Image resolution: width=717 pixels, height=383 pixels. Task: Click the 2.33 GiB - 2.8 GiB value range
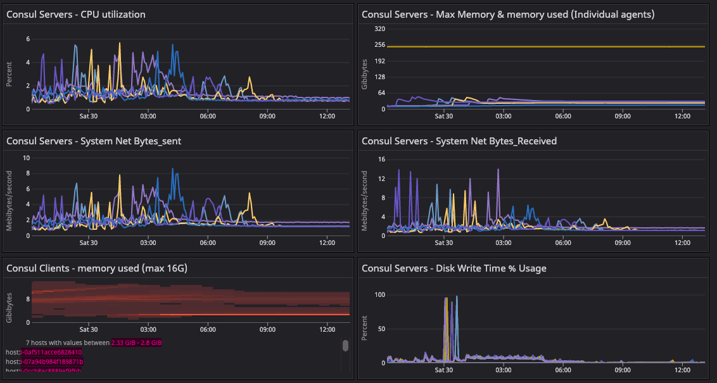(x=136, y=342)
